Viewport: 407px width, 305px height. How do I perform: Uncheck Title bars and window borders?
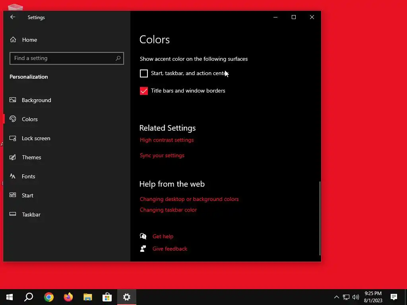pyautogui.click(x=144, y=91)
